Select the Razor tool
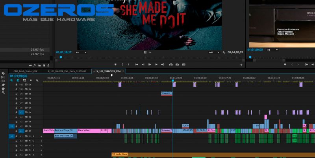 click(3, 73)
